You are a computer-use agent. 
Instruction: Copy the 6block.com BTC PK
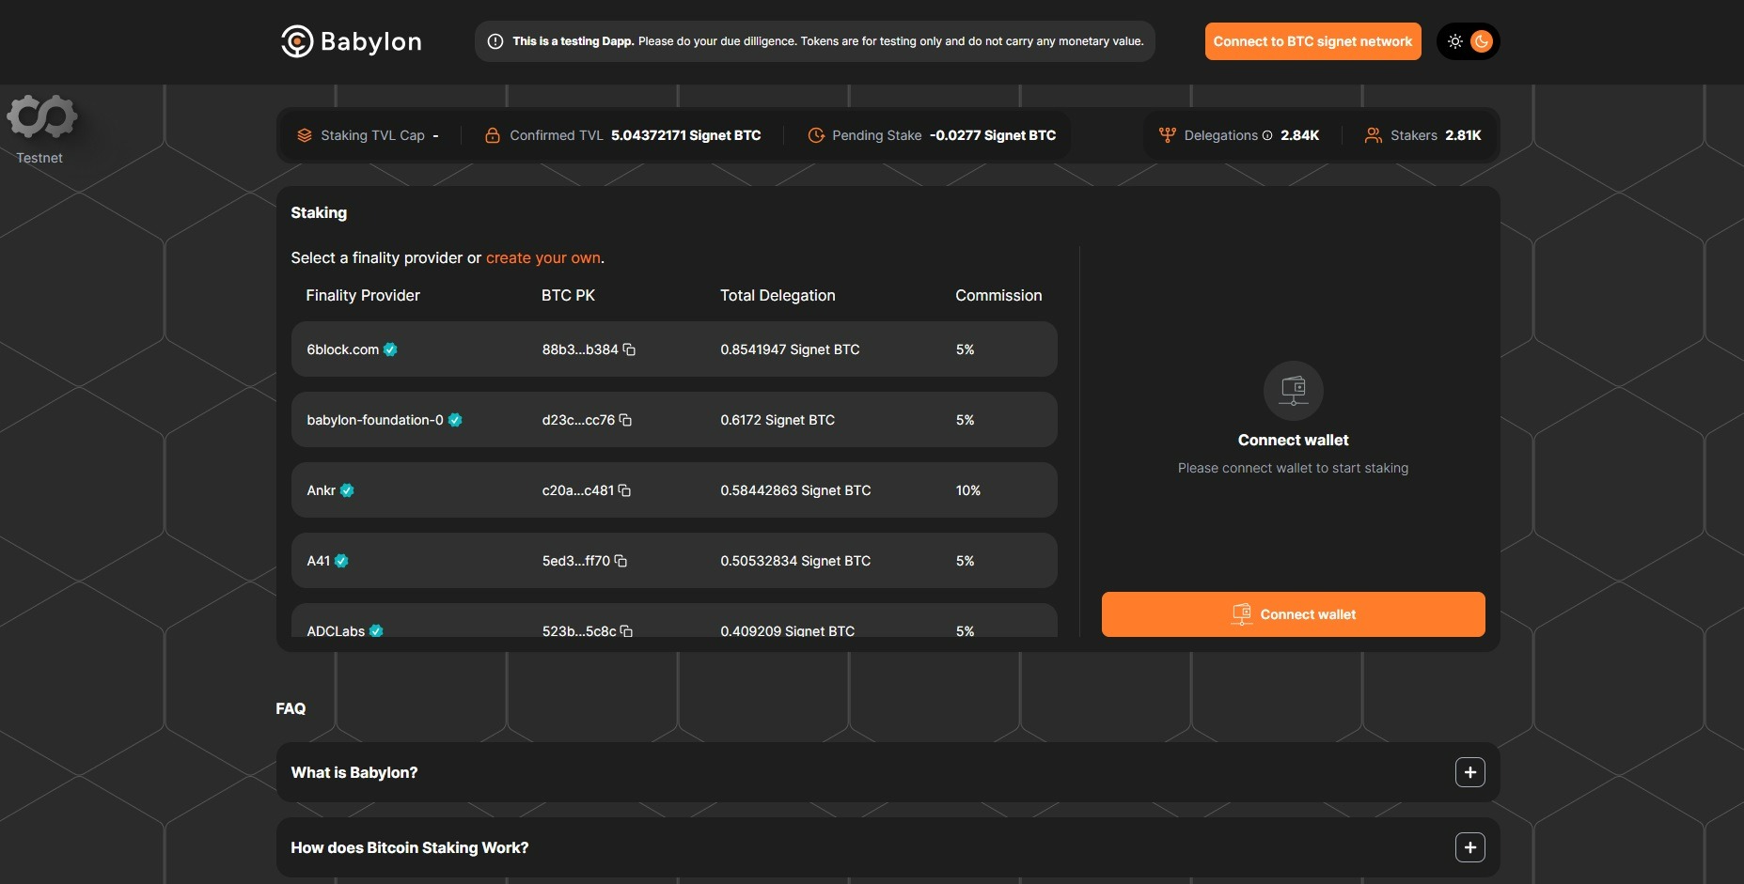pos(630,349)
